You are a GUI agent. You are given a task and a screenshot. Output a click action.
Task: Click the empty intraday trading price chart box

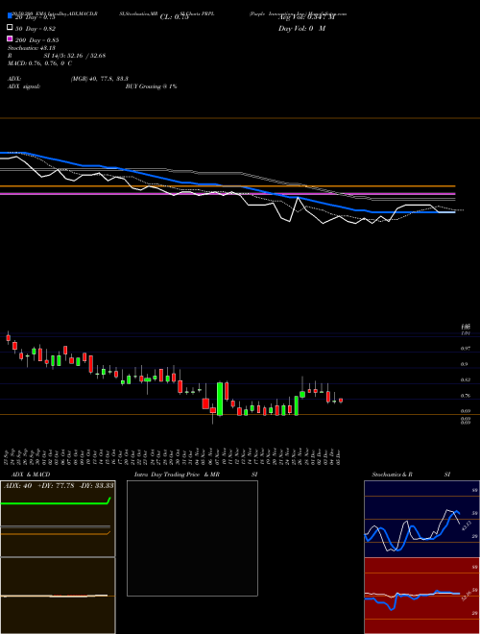pyautogui.click(x=192, y=538)
